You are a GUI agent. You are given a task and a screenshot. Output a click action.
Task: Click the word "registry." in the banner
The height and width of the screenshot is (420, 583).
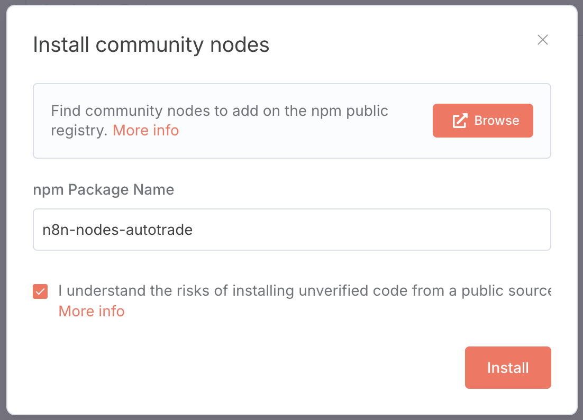tap(78, 130)
